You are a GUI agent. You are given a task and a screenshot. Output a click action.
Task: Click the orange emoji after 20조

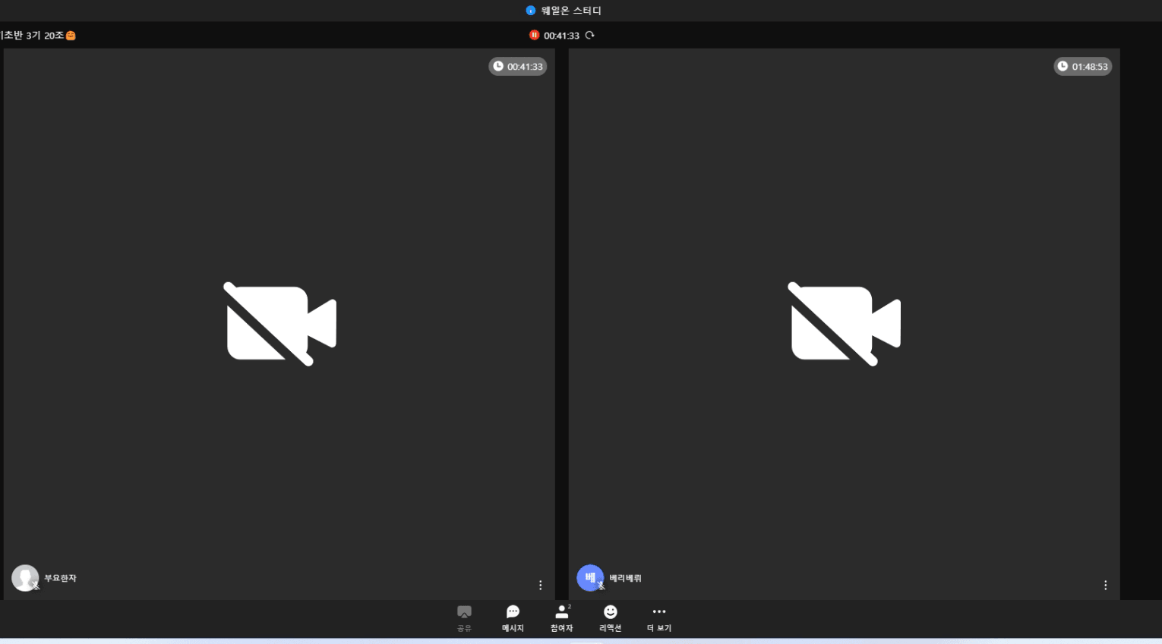click(x=71, y=36)
